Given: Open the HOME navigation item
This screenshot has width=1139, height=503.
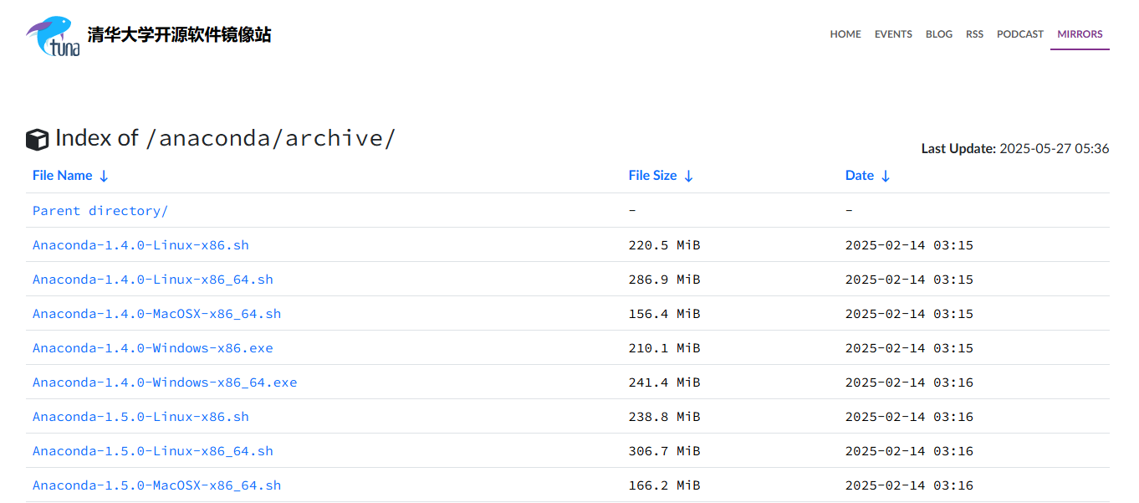Looking at the screenshot, I should click(845, 34).
